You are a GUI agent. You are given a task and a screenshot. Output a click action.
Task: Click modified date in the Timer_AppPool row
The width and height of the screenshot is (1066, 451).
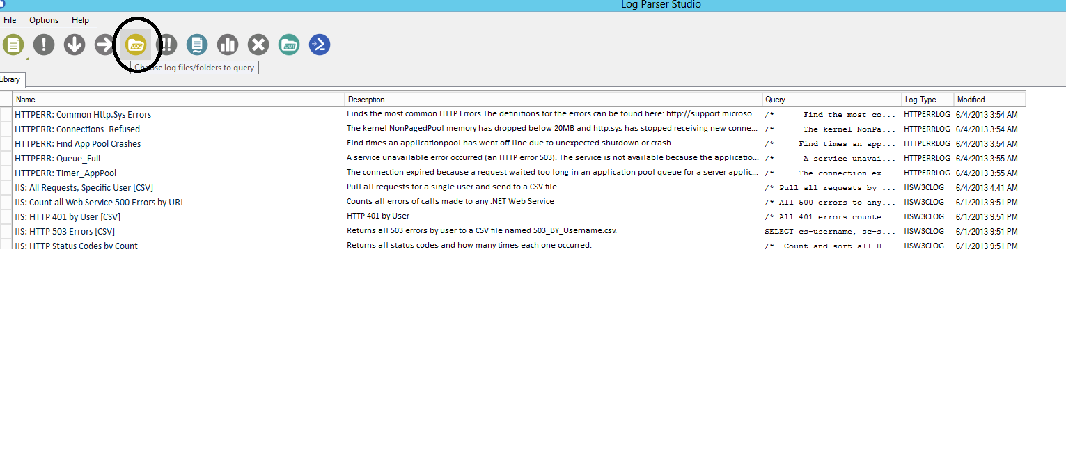click(987, 173)
